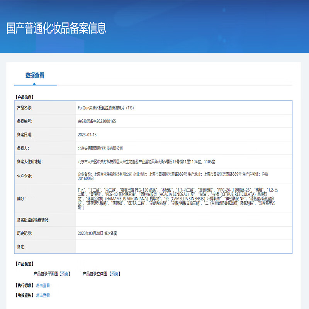Click the 备案后监督检查情况 label cell

[33, 220]
